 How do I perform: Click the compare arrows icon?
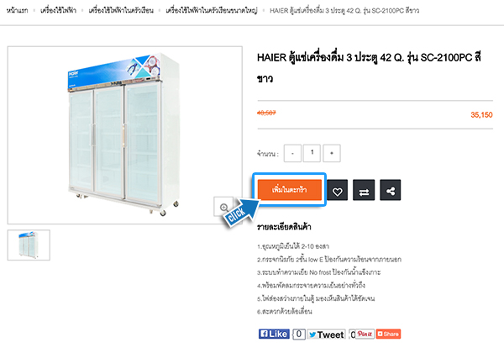click(x=364, y=190)
